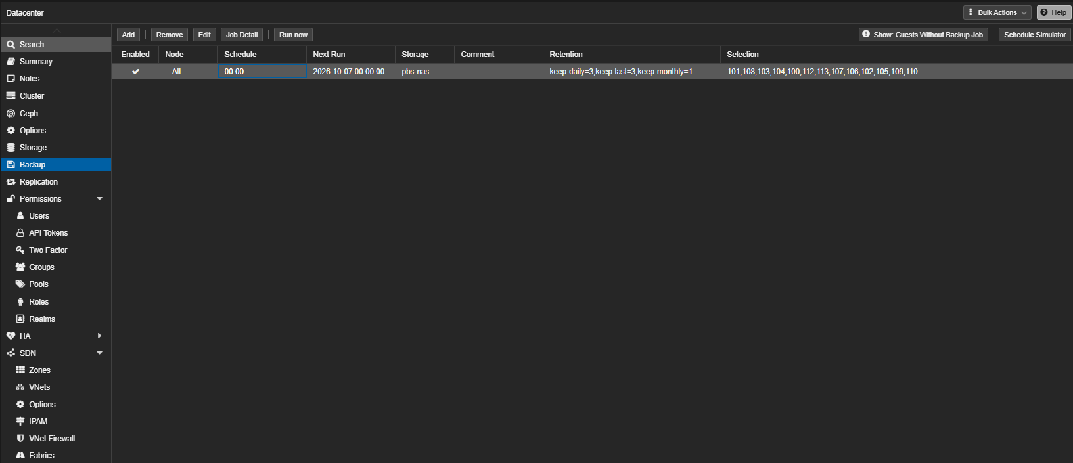Click the Summary book icon

click(x=11, y=62)
